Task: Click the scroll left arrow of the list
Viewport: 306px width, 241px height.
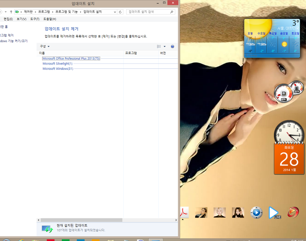Action: (38, 220)
